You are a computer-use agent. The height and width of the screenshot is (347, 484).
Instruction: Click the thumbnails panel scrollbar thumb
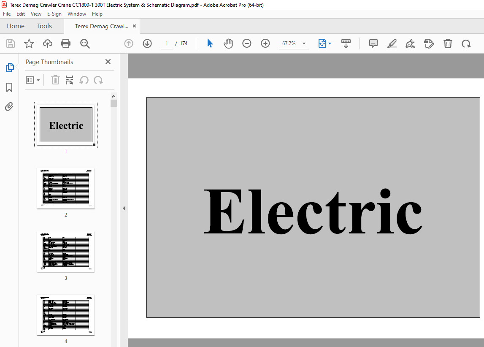[x=114, y=103]
